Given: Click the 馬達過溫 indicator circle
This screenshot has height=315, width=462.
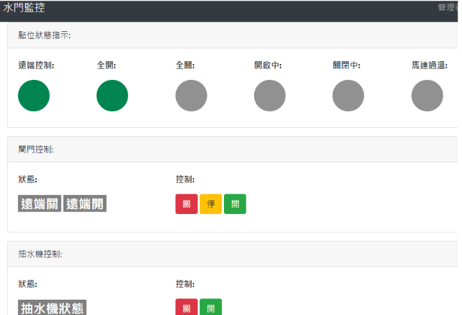Looking at the screenshot, I should [x=427, y=96].
